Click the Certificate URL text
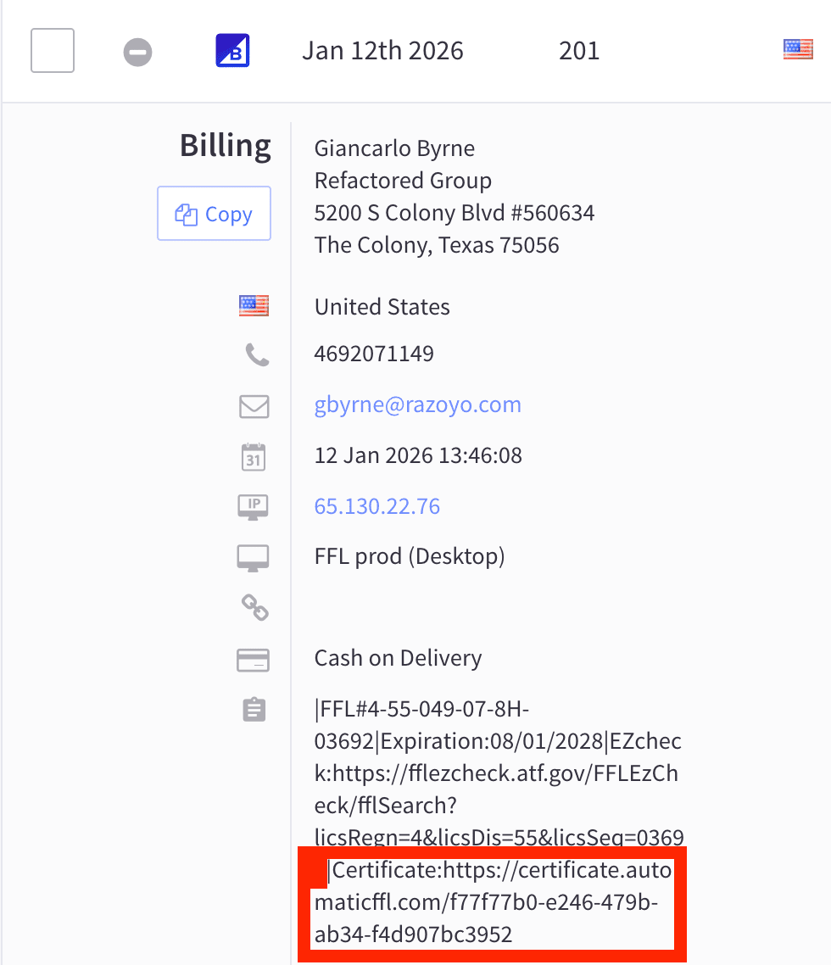 (x=492, y=902)
